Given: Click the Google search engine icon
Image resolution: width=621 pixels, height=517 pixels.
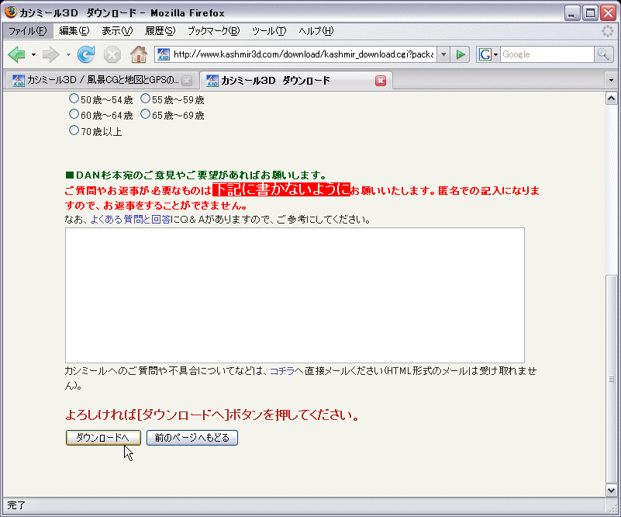Looking at the screenshot, I should [485, 54].
